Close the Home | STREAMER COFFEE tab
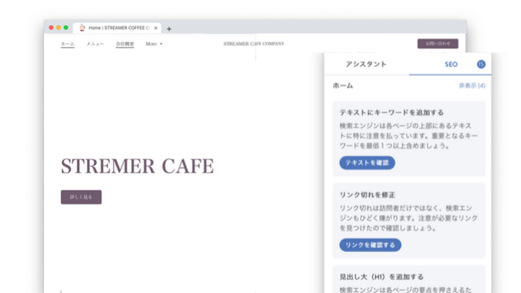521x293 pixels. point(156,28)
